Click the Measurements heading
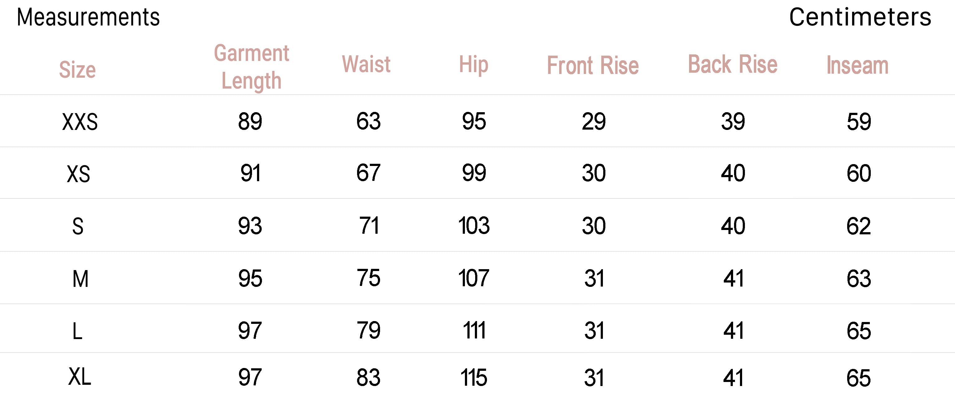 88,17
